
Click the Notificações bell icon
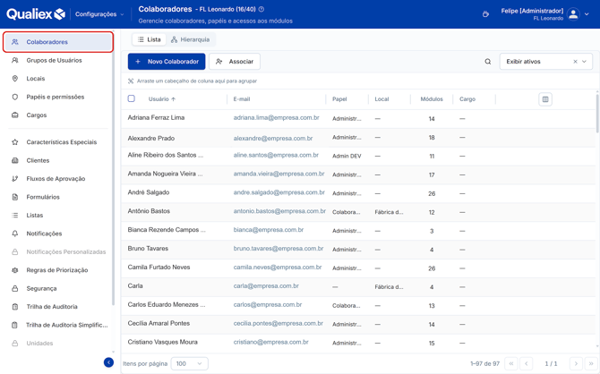pos(15,234)
